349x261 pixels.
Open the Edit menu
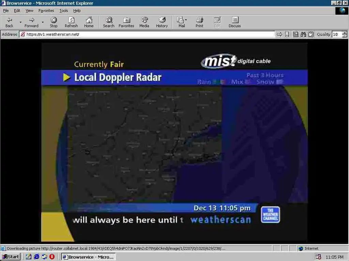tap(17, 11)
